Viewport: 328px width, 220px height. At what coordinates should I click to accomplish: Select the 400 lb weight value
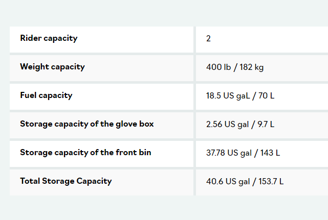click(x=218, y=67)
